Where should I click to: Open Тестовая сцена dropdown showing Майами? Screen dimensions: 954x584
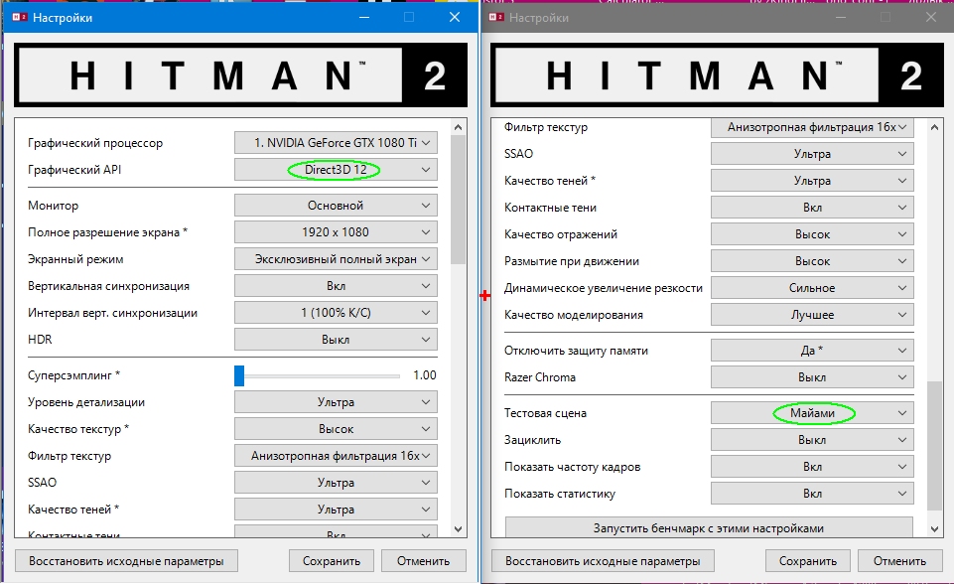pos(812,413)
